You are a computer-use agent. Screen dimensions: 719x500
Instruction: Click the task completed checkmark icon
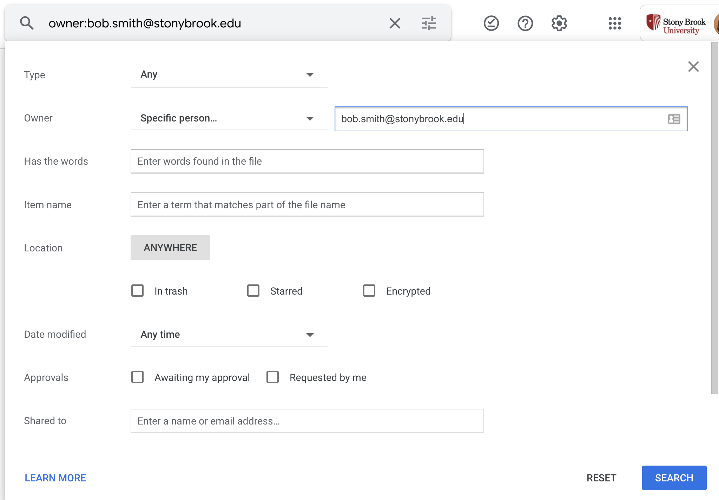(x=491, y=23)
